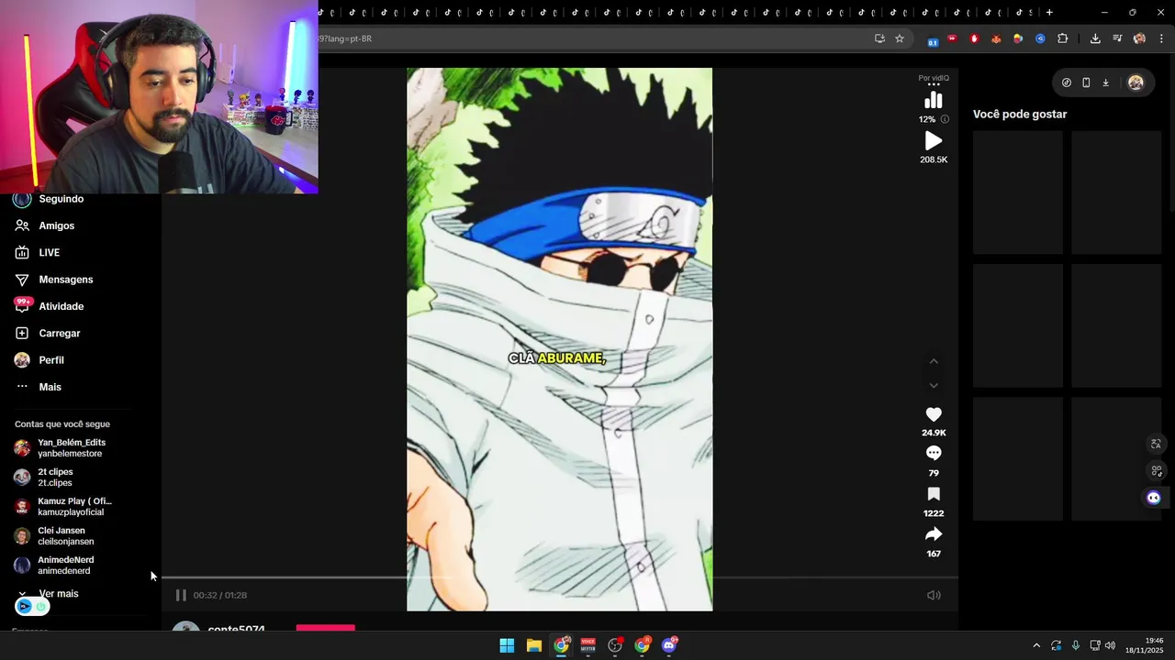Go to previous video with up chevron
Screen dimensions: 1175x660
click(x=934, y=361)
